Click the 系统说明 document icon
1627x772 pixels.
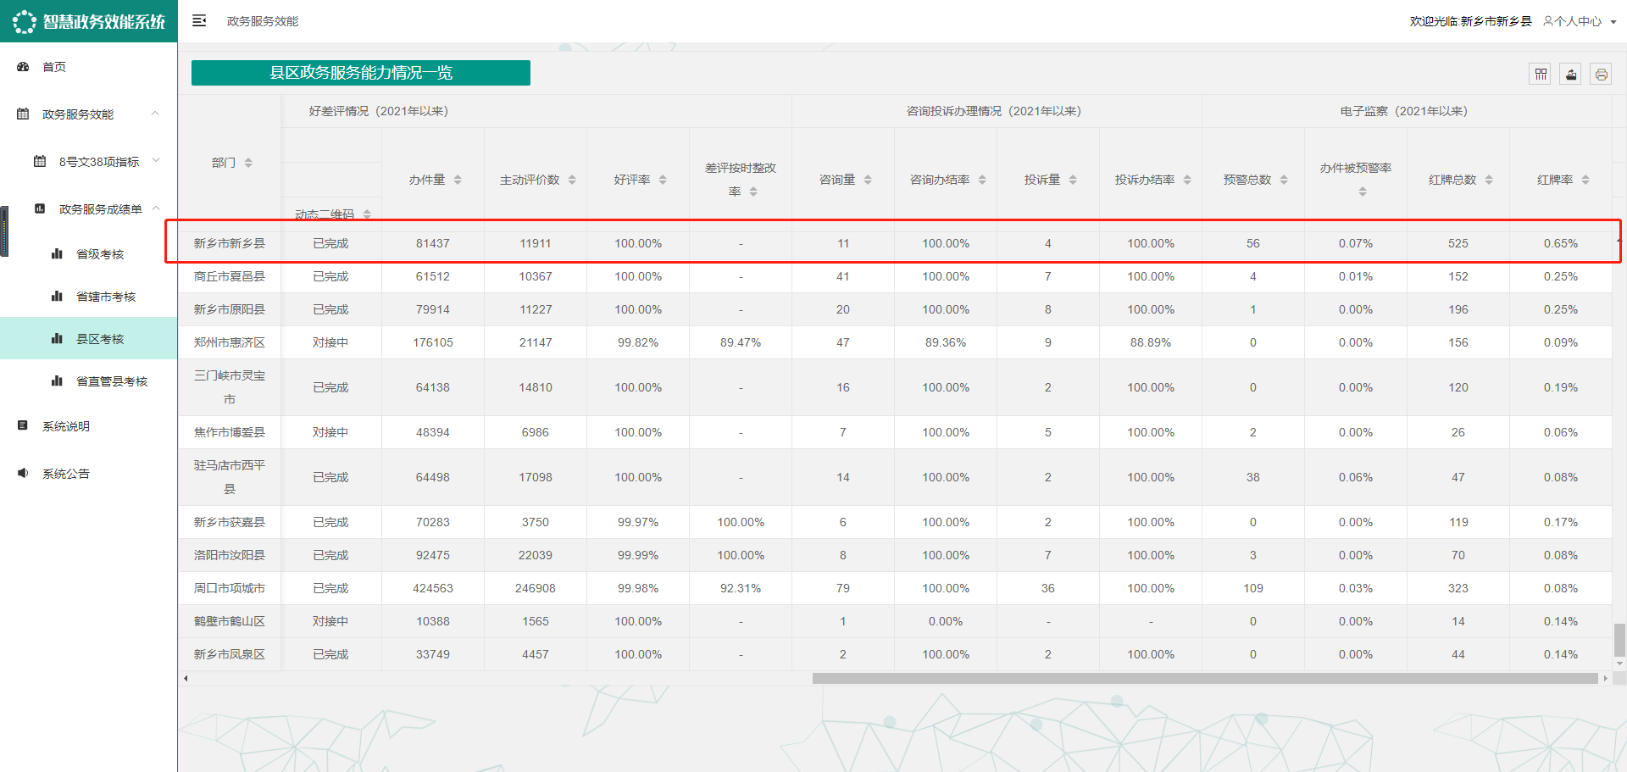coord(23,425)
